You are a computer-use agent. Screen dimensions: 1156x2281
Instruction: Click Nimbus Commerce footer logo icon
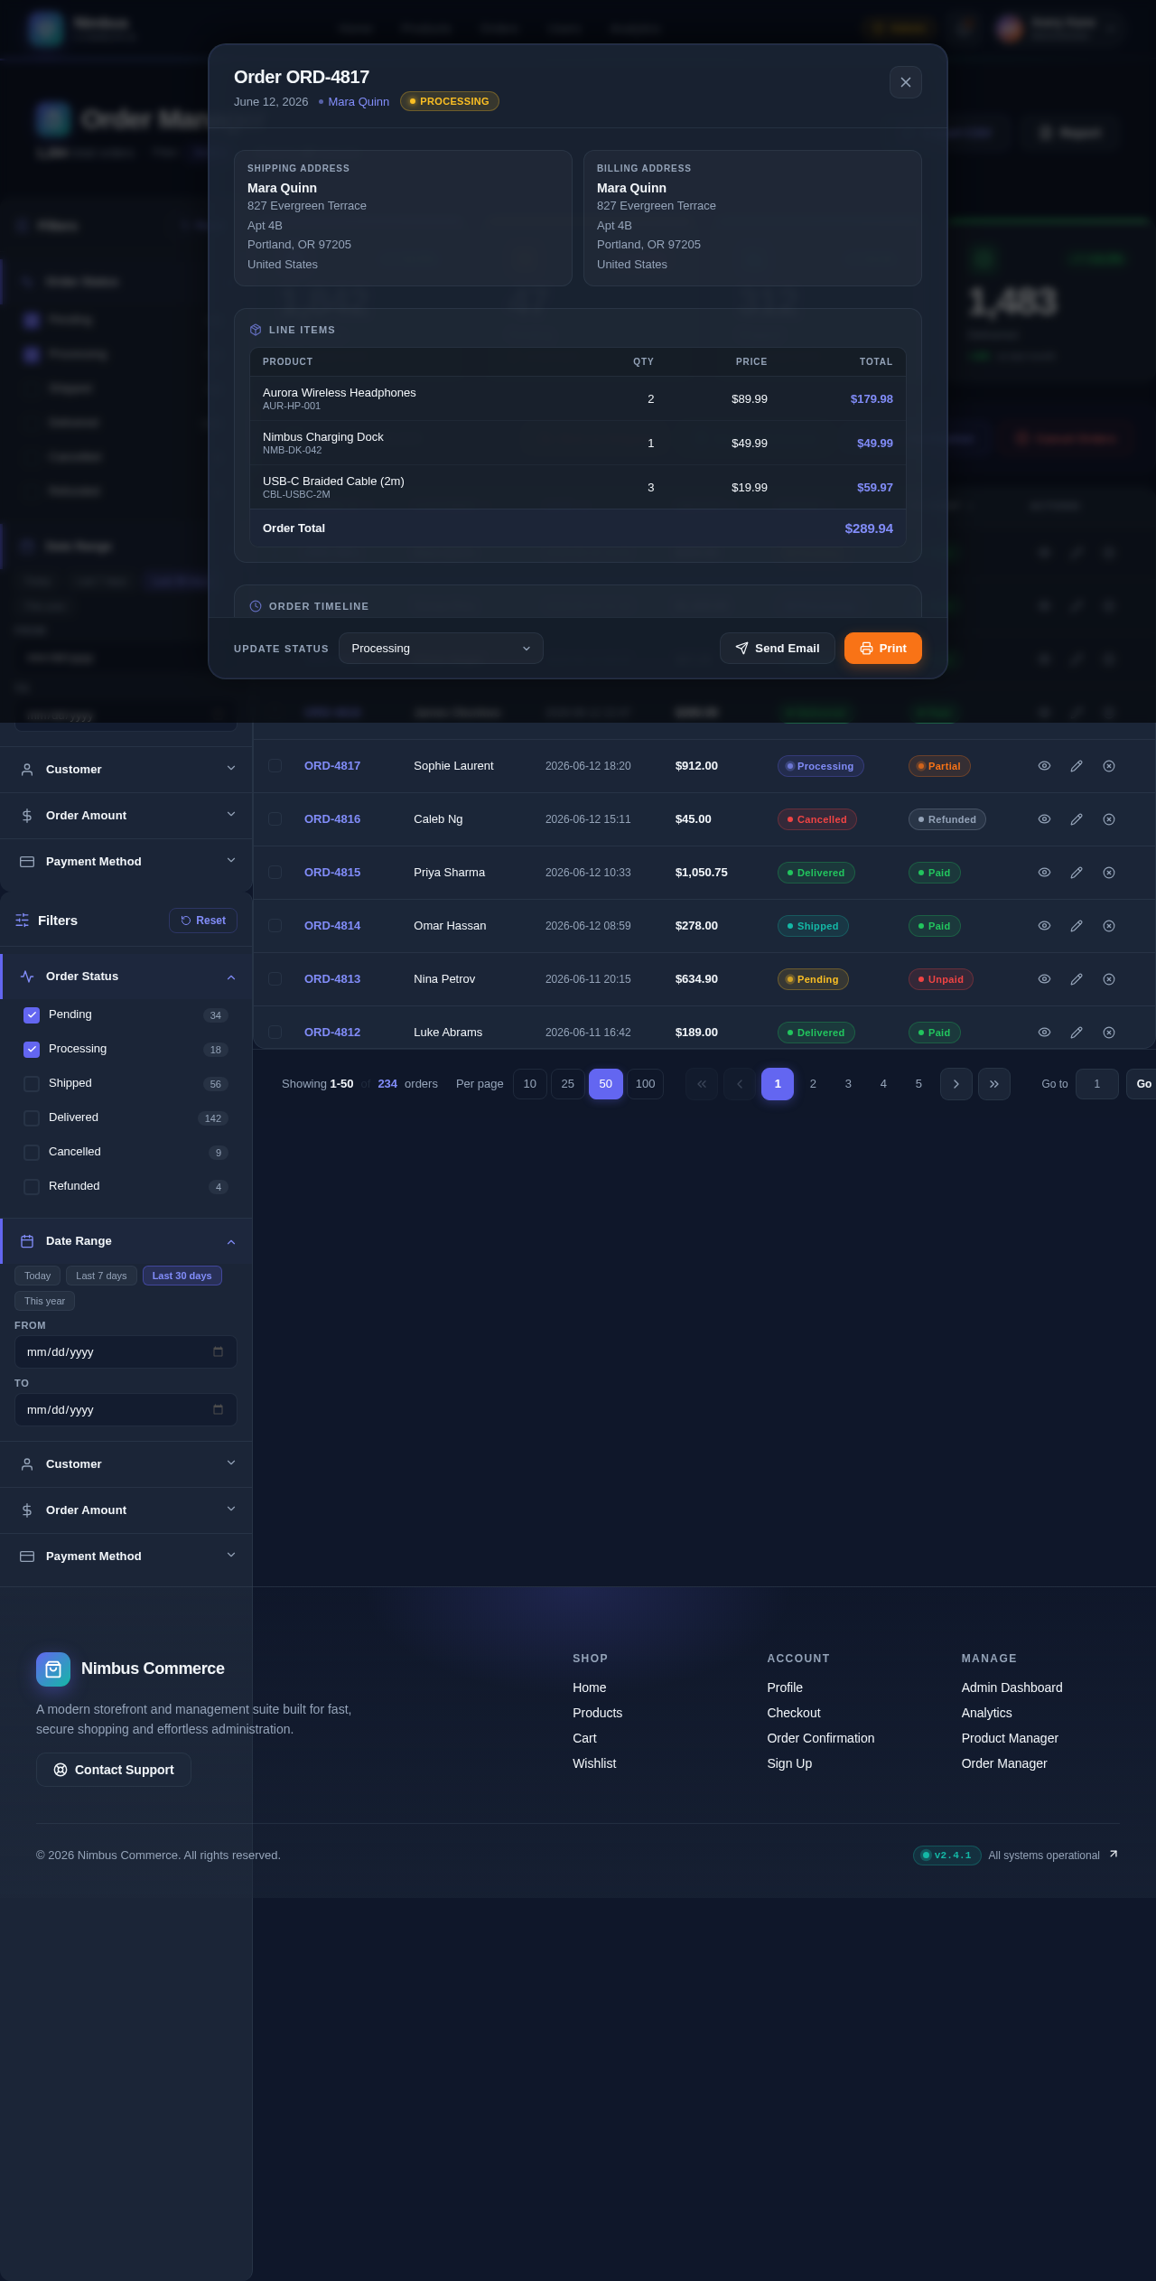tap(53, 1669)
